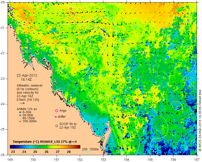Click the '80-150m' depth label
Image resolution: width=202 pixels, height=162 pixels.
point(29,118)
